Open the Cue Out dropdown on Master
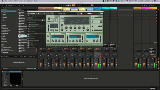This screenshot has height=90, width=160. click(153, 50)
